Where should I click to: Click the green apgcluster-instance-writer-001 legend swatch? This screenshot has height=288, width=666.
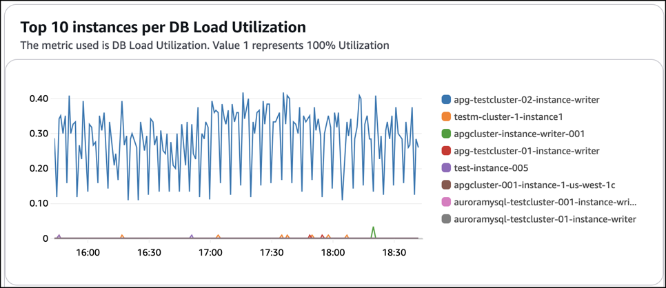[446, 134]
